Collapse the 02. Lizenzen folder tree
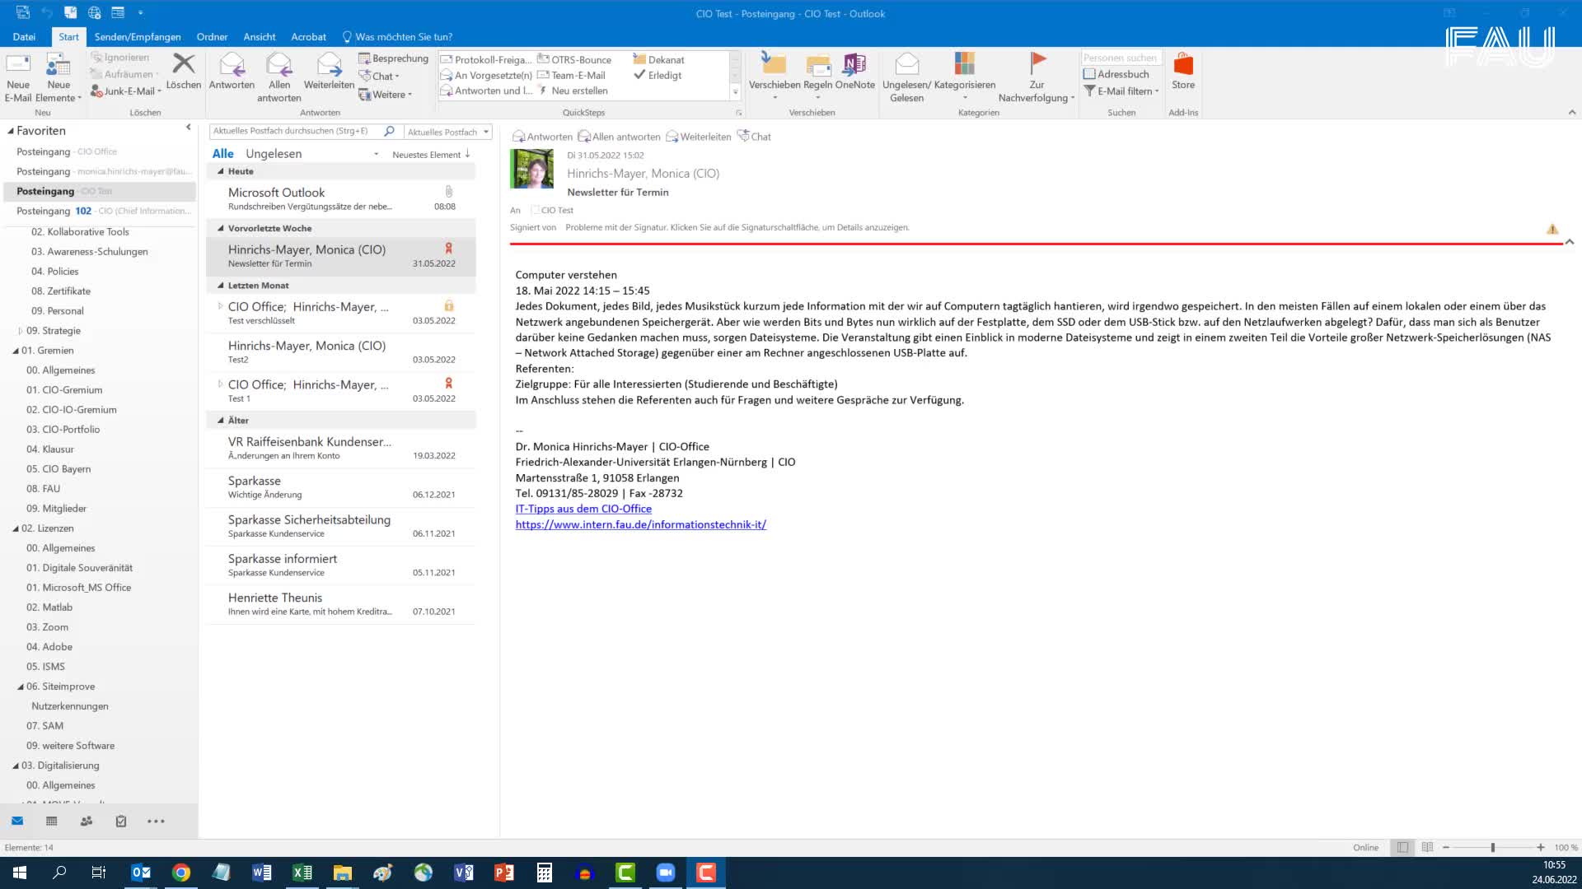 click(x=16, y=528)
